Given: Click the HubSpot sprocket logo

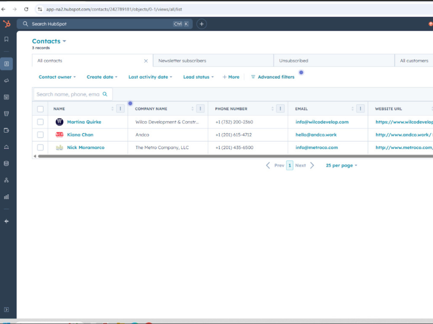Looking at the screenshot, I should (6, 24).
